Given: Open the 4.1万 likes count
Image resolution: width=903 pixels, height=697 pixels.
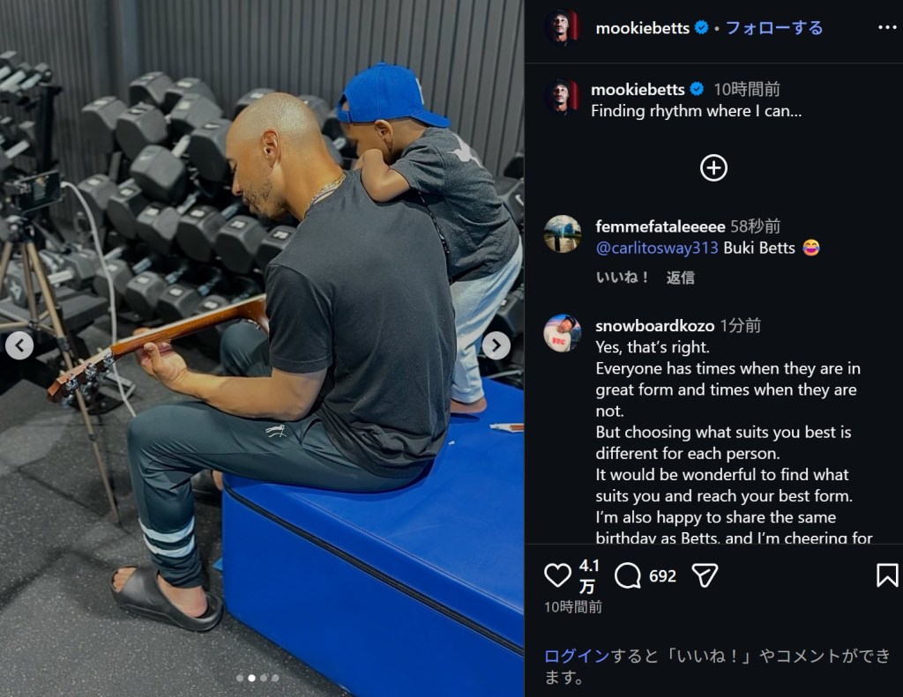Looking at the screenshot, I should (588, 575).
